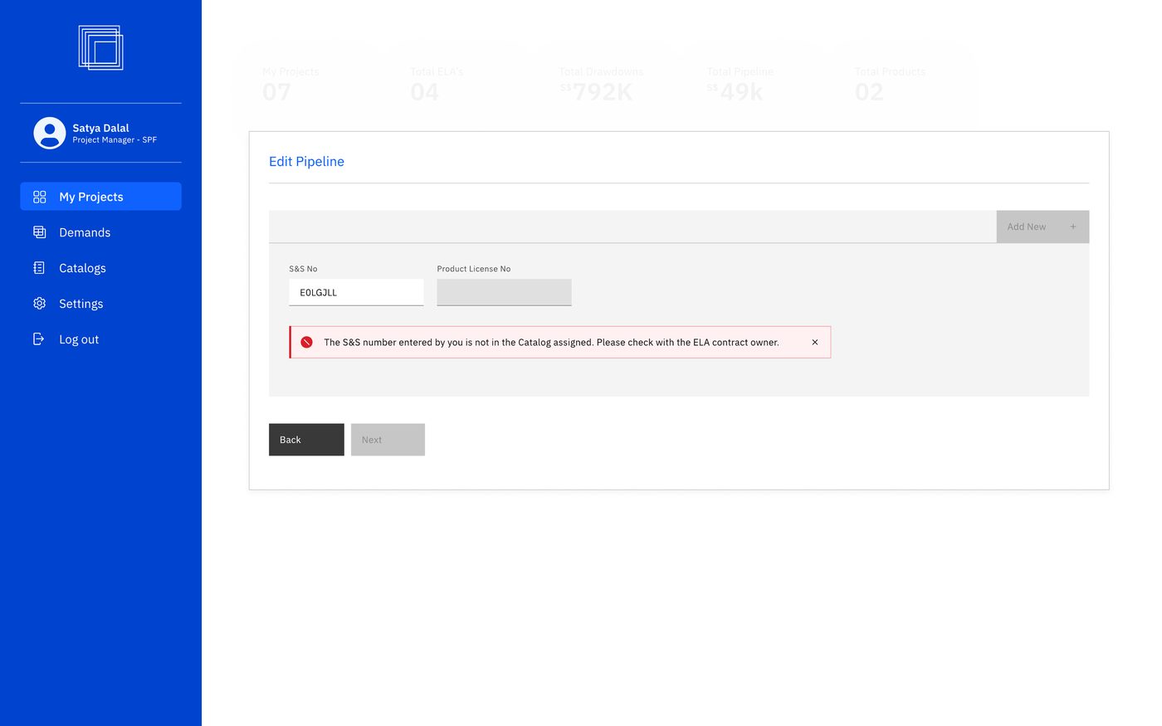
Task: Click the red error icon in alert
Action: tap(306, 342)
